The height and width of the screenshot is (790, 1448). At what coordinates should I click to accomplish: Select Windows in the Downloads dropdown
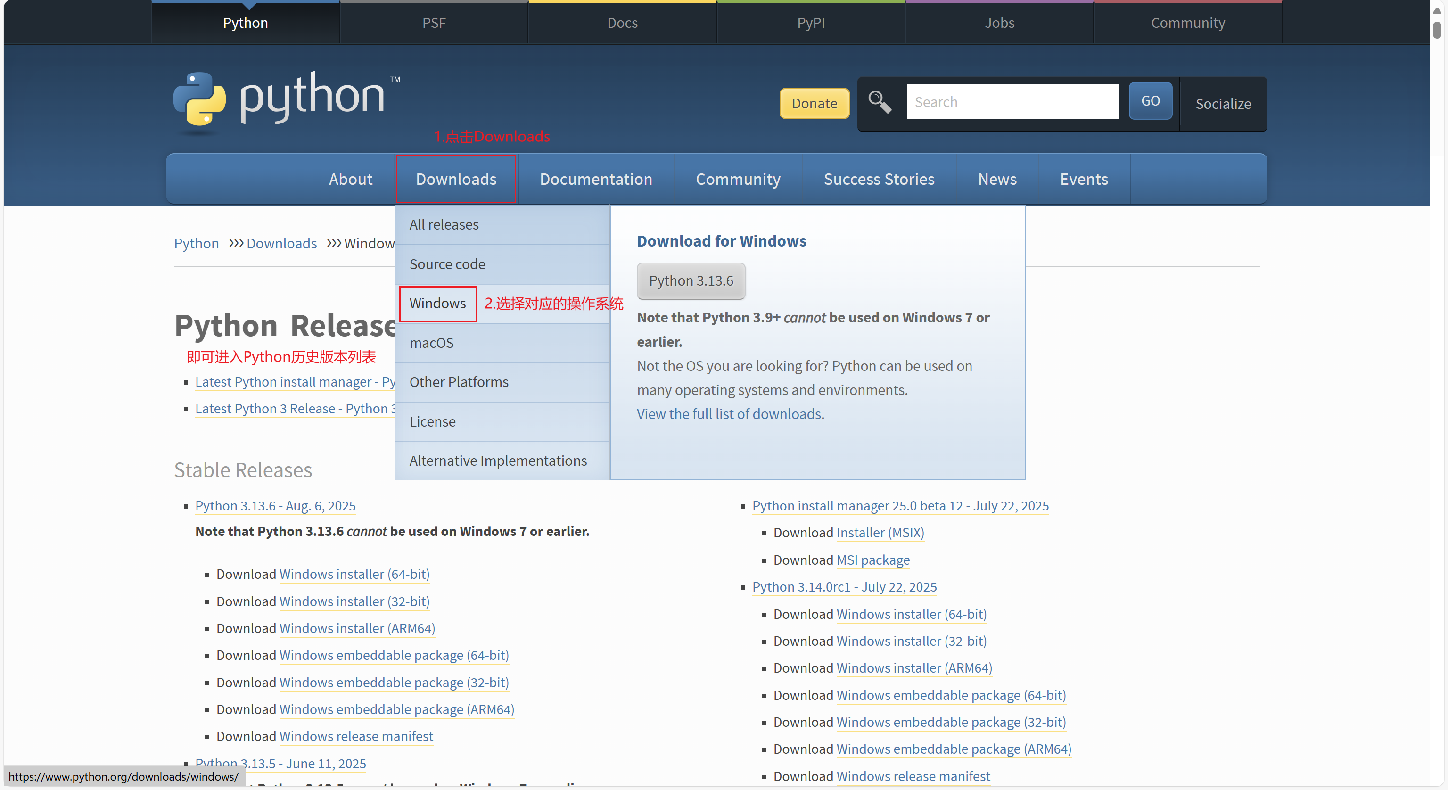click(437, 303)
